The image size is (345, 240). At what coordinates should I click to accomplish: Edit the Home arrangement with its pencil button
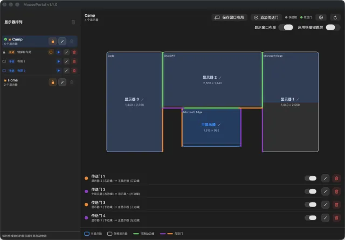(63, 83)
